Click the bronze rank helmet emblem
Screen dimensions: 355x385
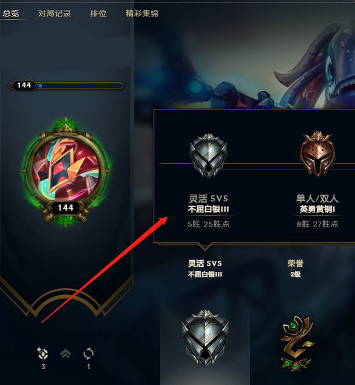[318, 154]
